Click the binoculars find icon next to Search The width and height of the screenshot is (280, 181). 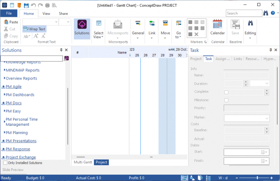(266, 13)
